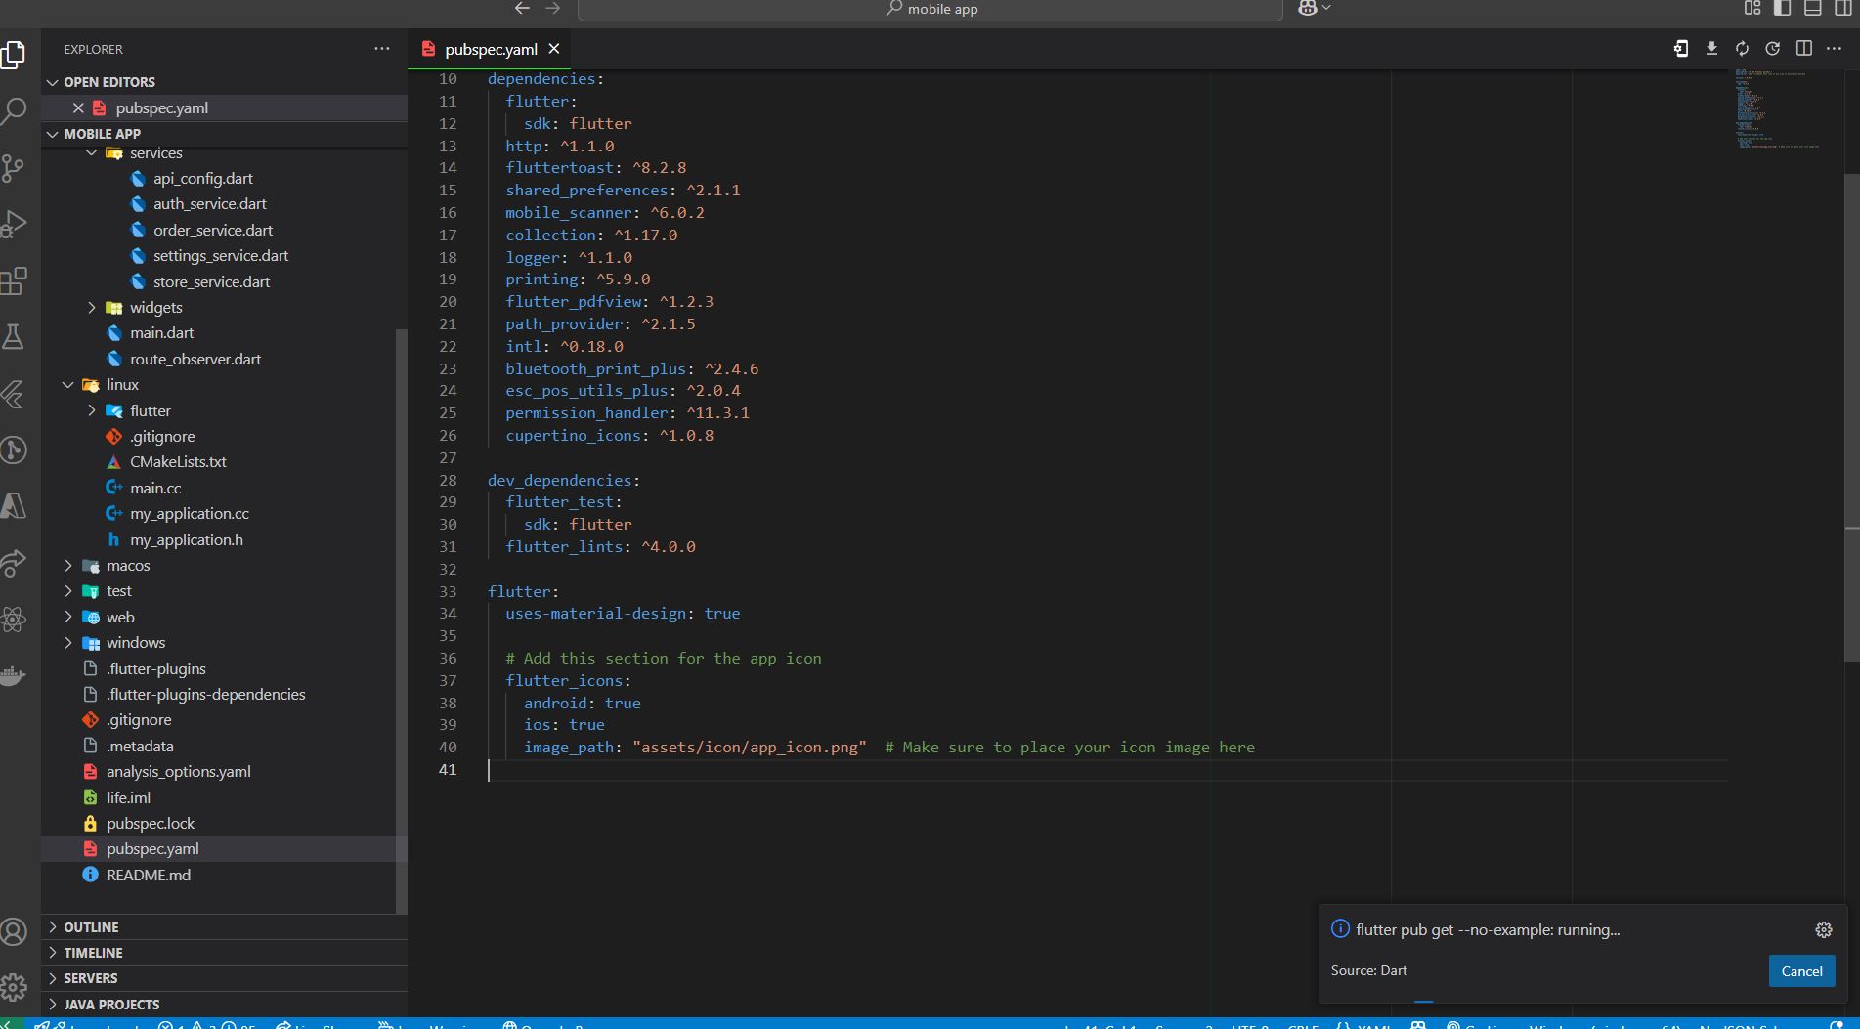The image size is (1860, 1029).
Task: Open pubspec.lock file
Action: 150,823
